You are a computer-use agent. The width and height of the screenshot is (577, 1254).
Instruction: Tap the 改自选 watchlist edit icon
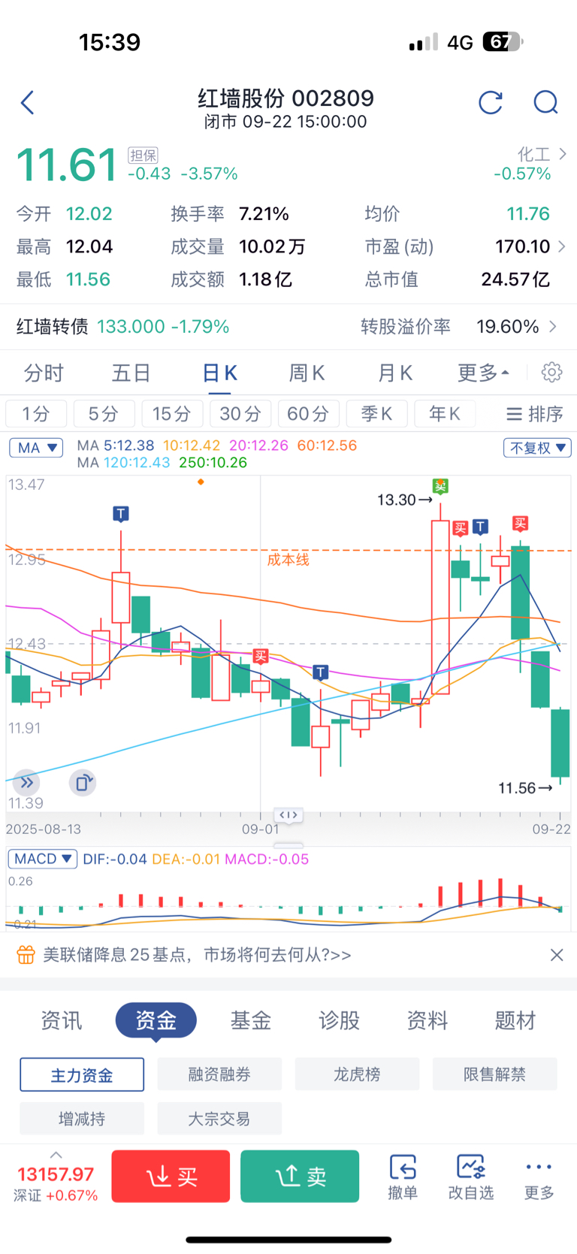click(x=471, y=1177)
